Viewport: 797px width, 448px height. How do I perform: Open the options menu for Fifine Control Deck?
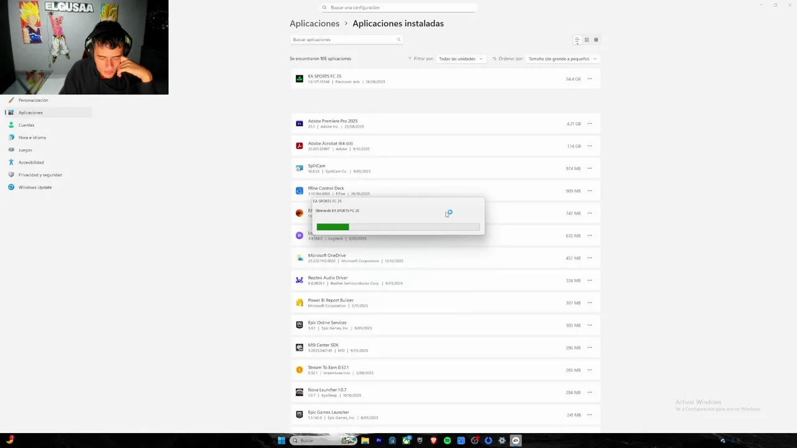coord(590,191)
